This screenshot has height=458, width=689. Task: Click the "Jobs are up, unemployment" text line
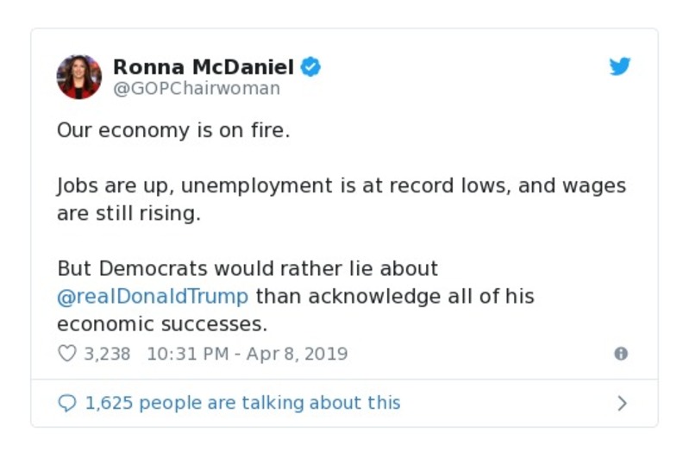[x=200, y=185]
